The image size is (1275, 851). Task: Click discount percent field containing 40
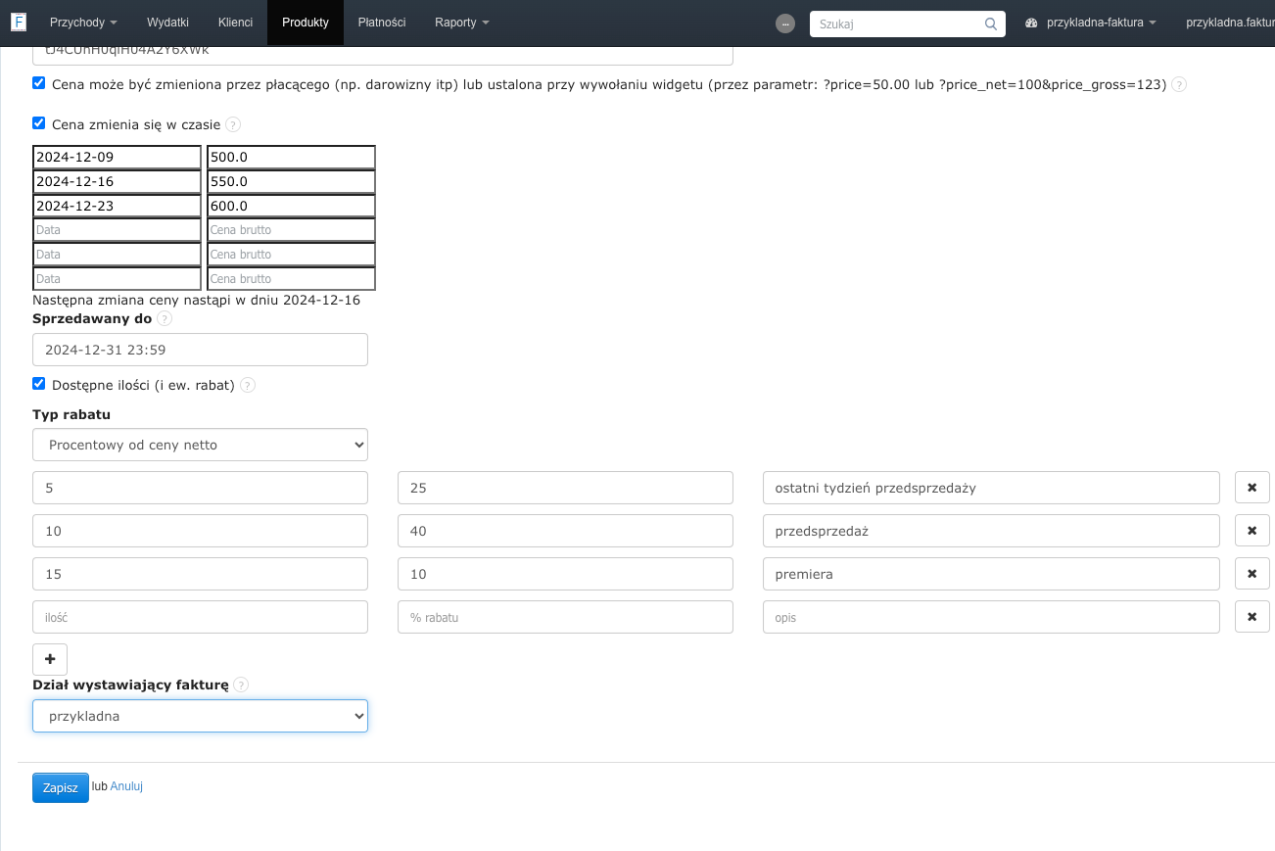(565, 531)
